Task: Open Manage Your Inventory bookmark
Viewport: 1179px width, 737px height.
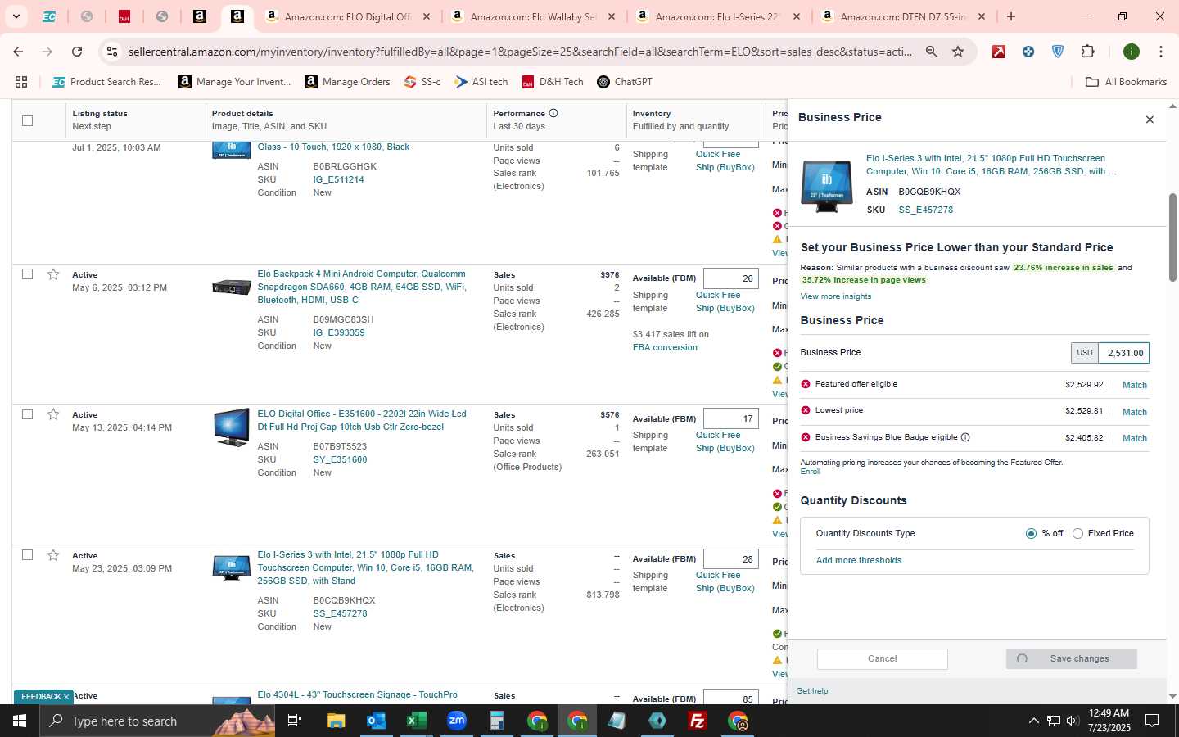Action: click(x=235, y=82)
